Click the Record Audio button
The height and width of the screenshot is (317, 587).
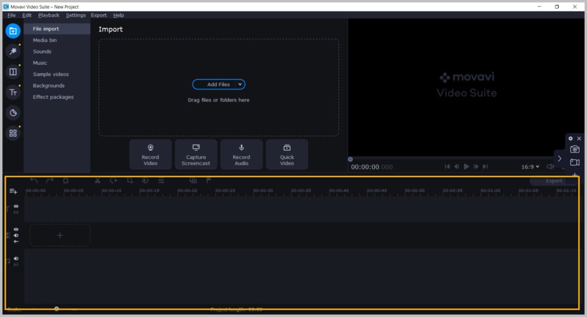(x=241, y=155)
